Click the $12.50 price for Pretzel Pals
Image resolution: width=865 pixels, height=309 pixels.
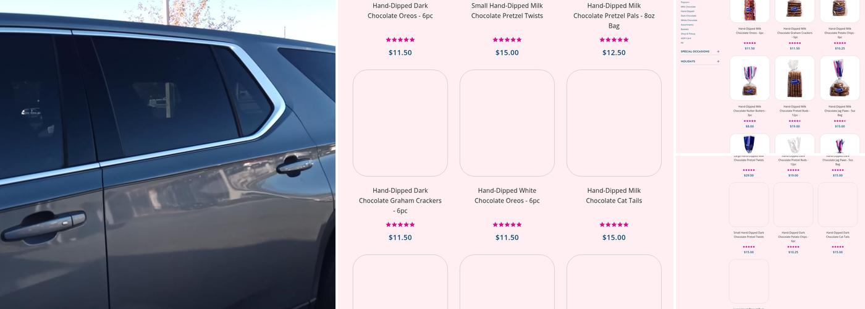(614, 53)
